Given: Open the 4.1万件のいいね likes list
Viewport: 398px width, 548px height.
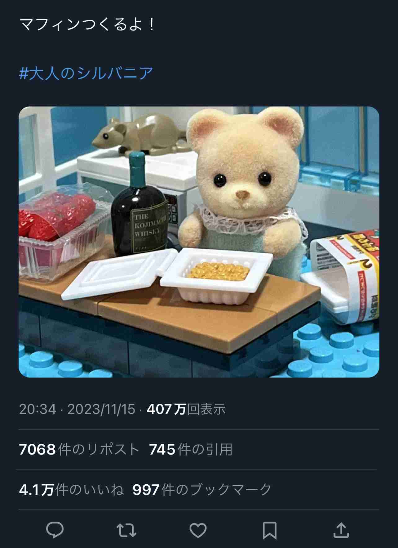Looking at the screenshot, I should [71, 490].
